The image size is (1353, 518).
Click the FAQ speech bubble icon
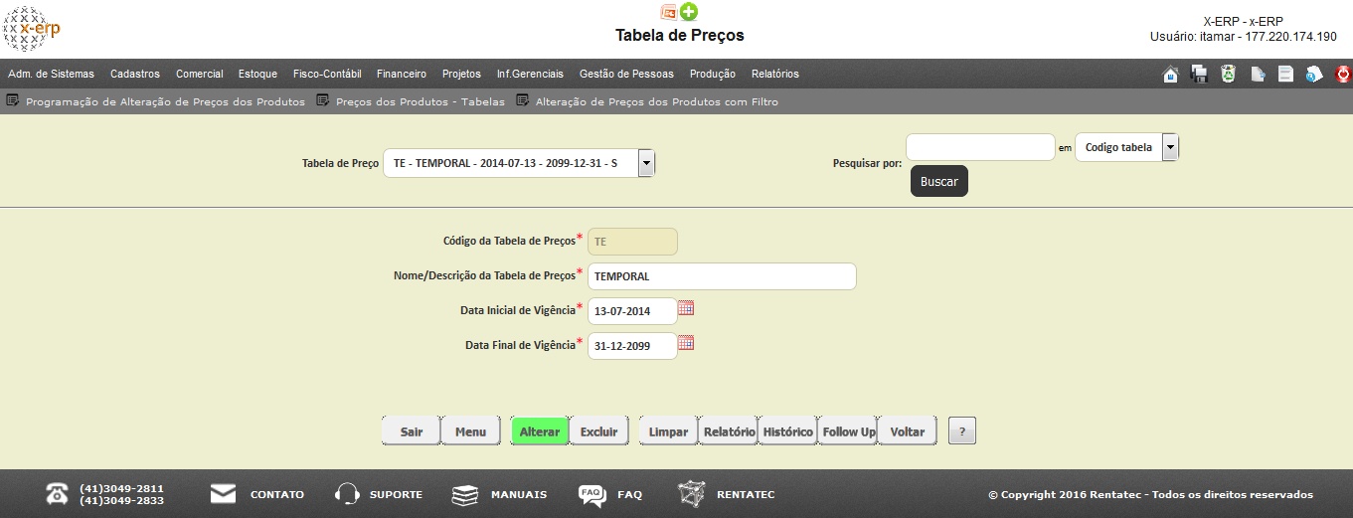click(592, 495)
